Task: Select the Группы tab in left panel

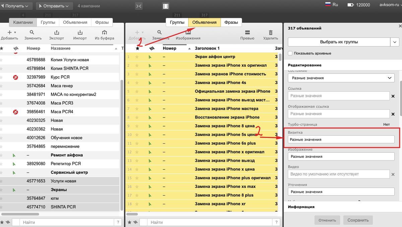Action: pos(48,22)
